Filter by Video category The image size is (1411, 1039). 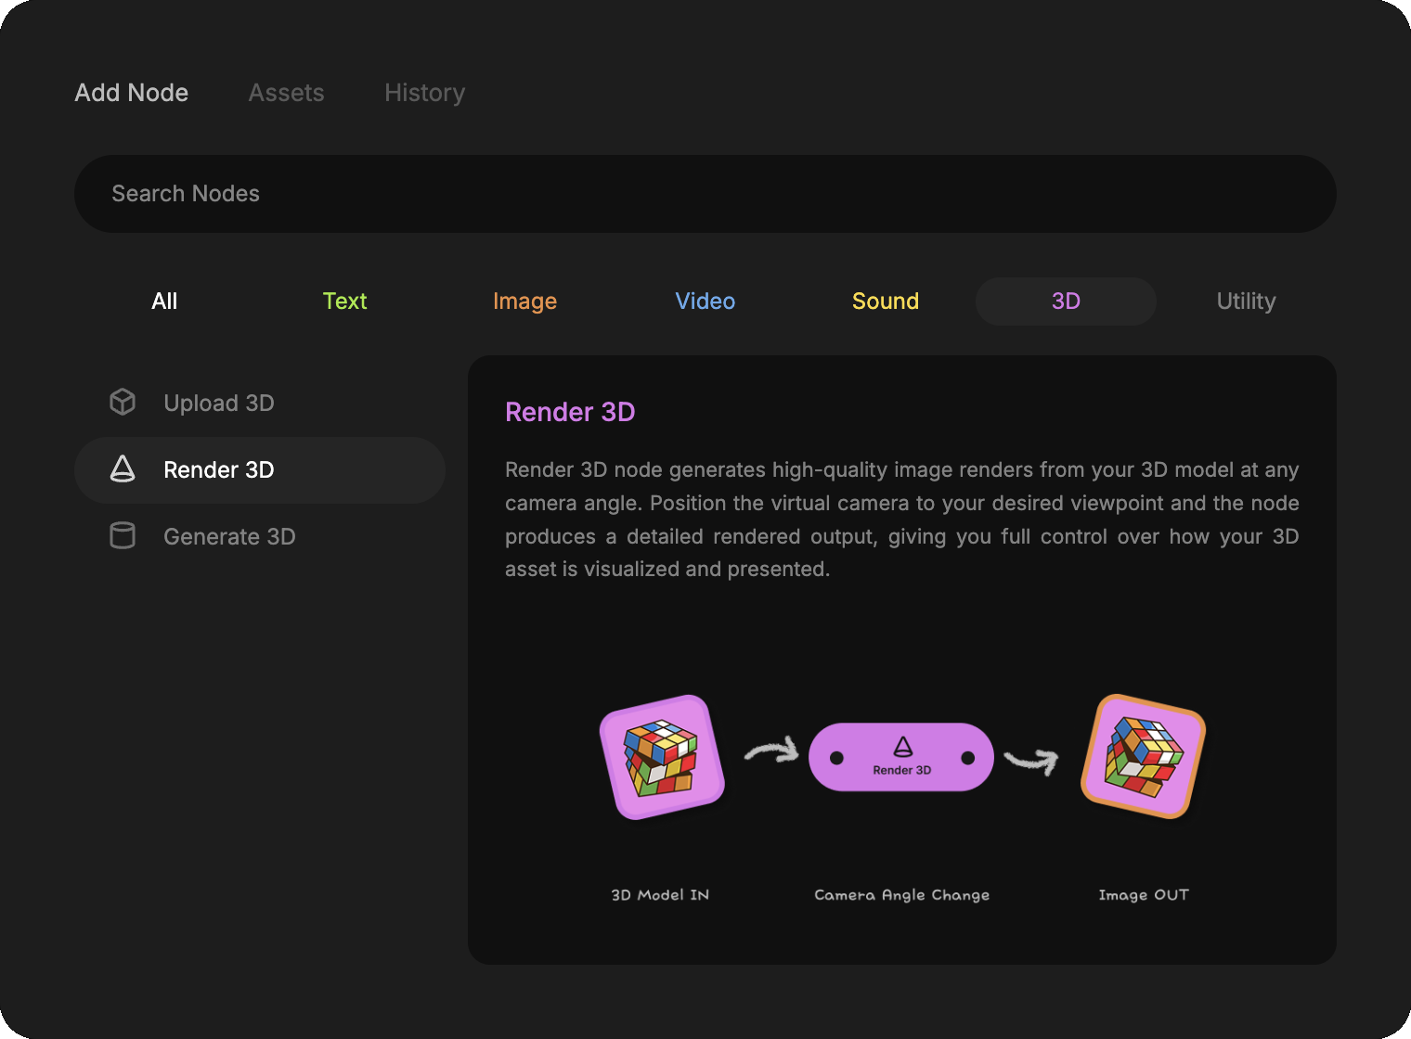pyautogui.click(x=705, y=301)
